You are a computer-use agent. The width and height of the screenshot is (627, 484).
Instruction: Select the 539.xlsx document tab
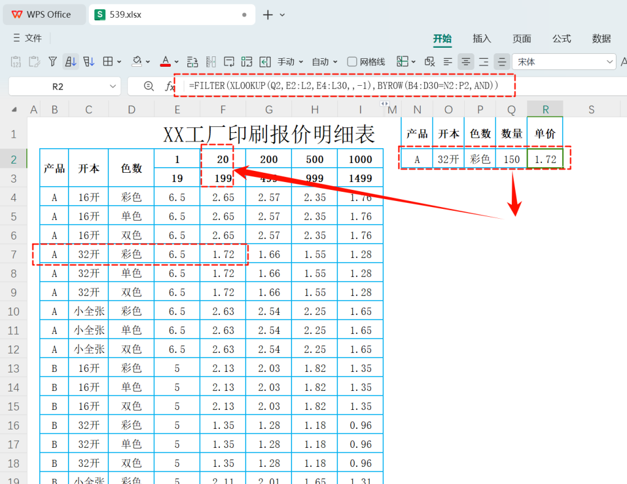pyautogui.click(x=172, y=15)
